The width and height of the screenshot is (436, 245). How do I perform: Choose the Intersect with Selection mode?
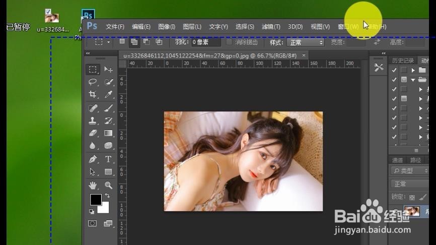pos(159,42)
